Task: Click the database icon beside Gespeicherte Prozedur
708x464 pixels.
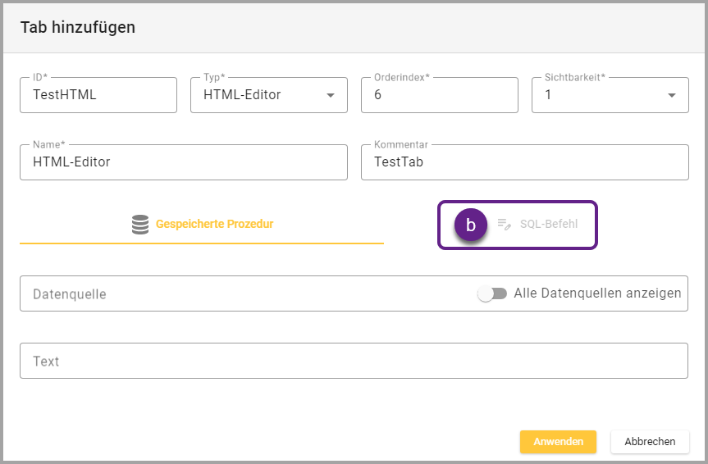Action: point(140,224)
